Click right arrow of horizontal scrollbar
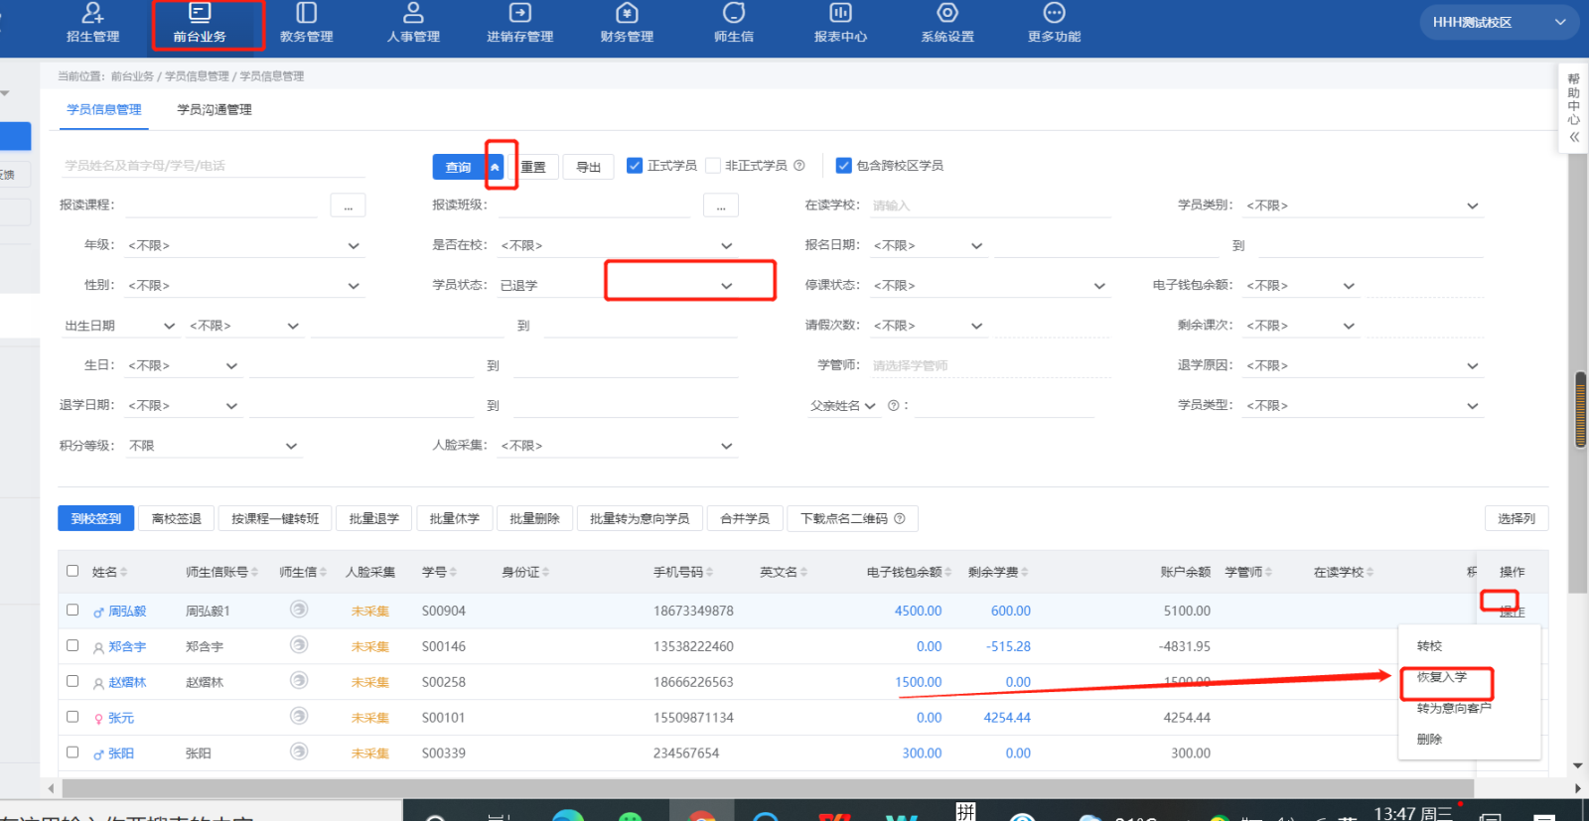This screenshot has width=1589, height=821. tap(1578, 788)
